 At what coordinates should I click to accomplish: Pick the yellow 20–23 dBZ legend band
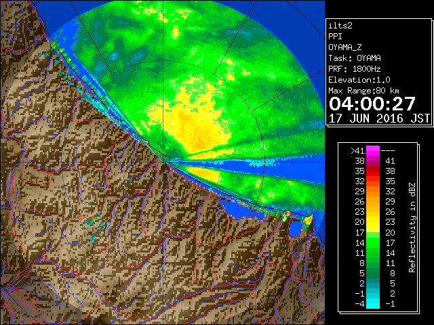pyautogui.click(x=373, y=222)
